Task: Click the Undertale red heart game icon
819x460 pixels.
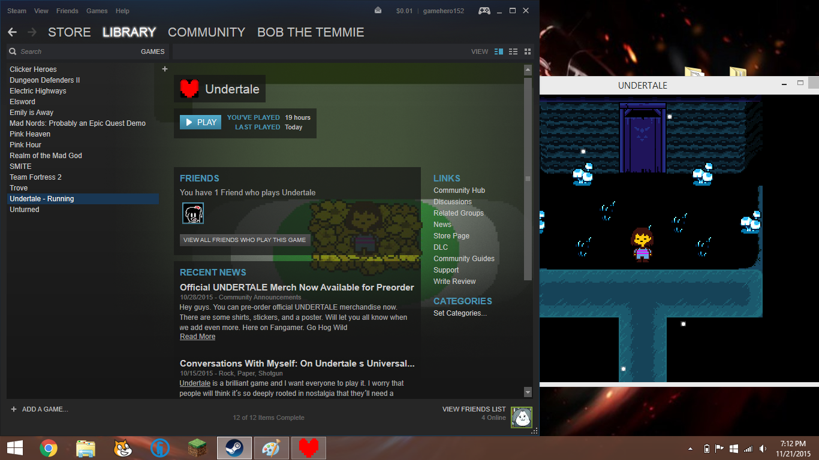Action: (189, 89)
